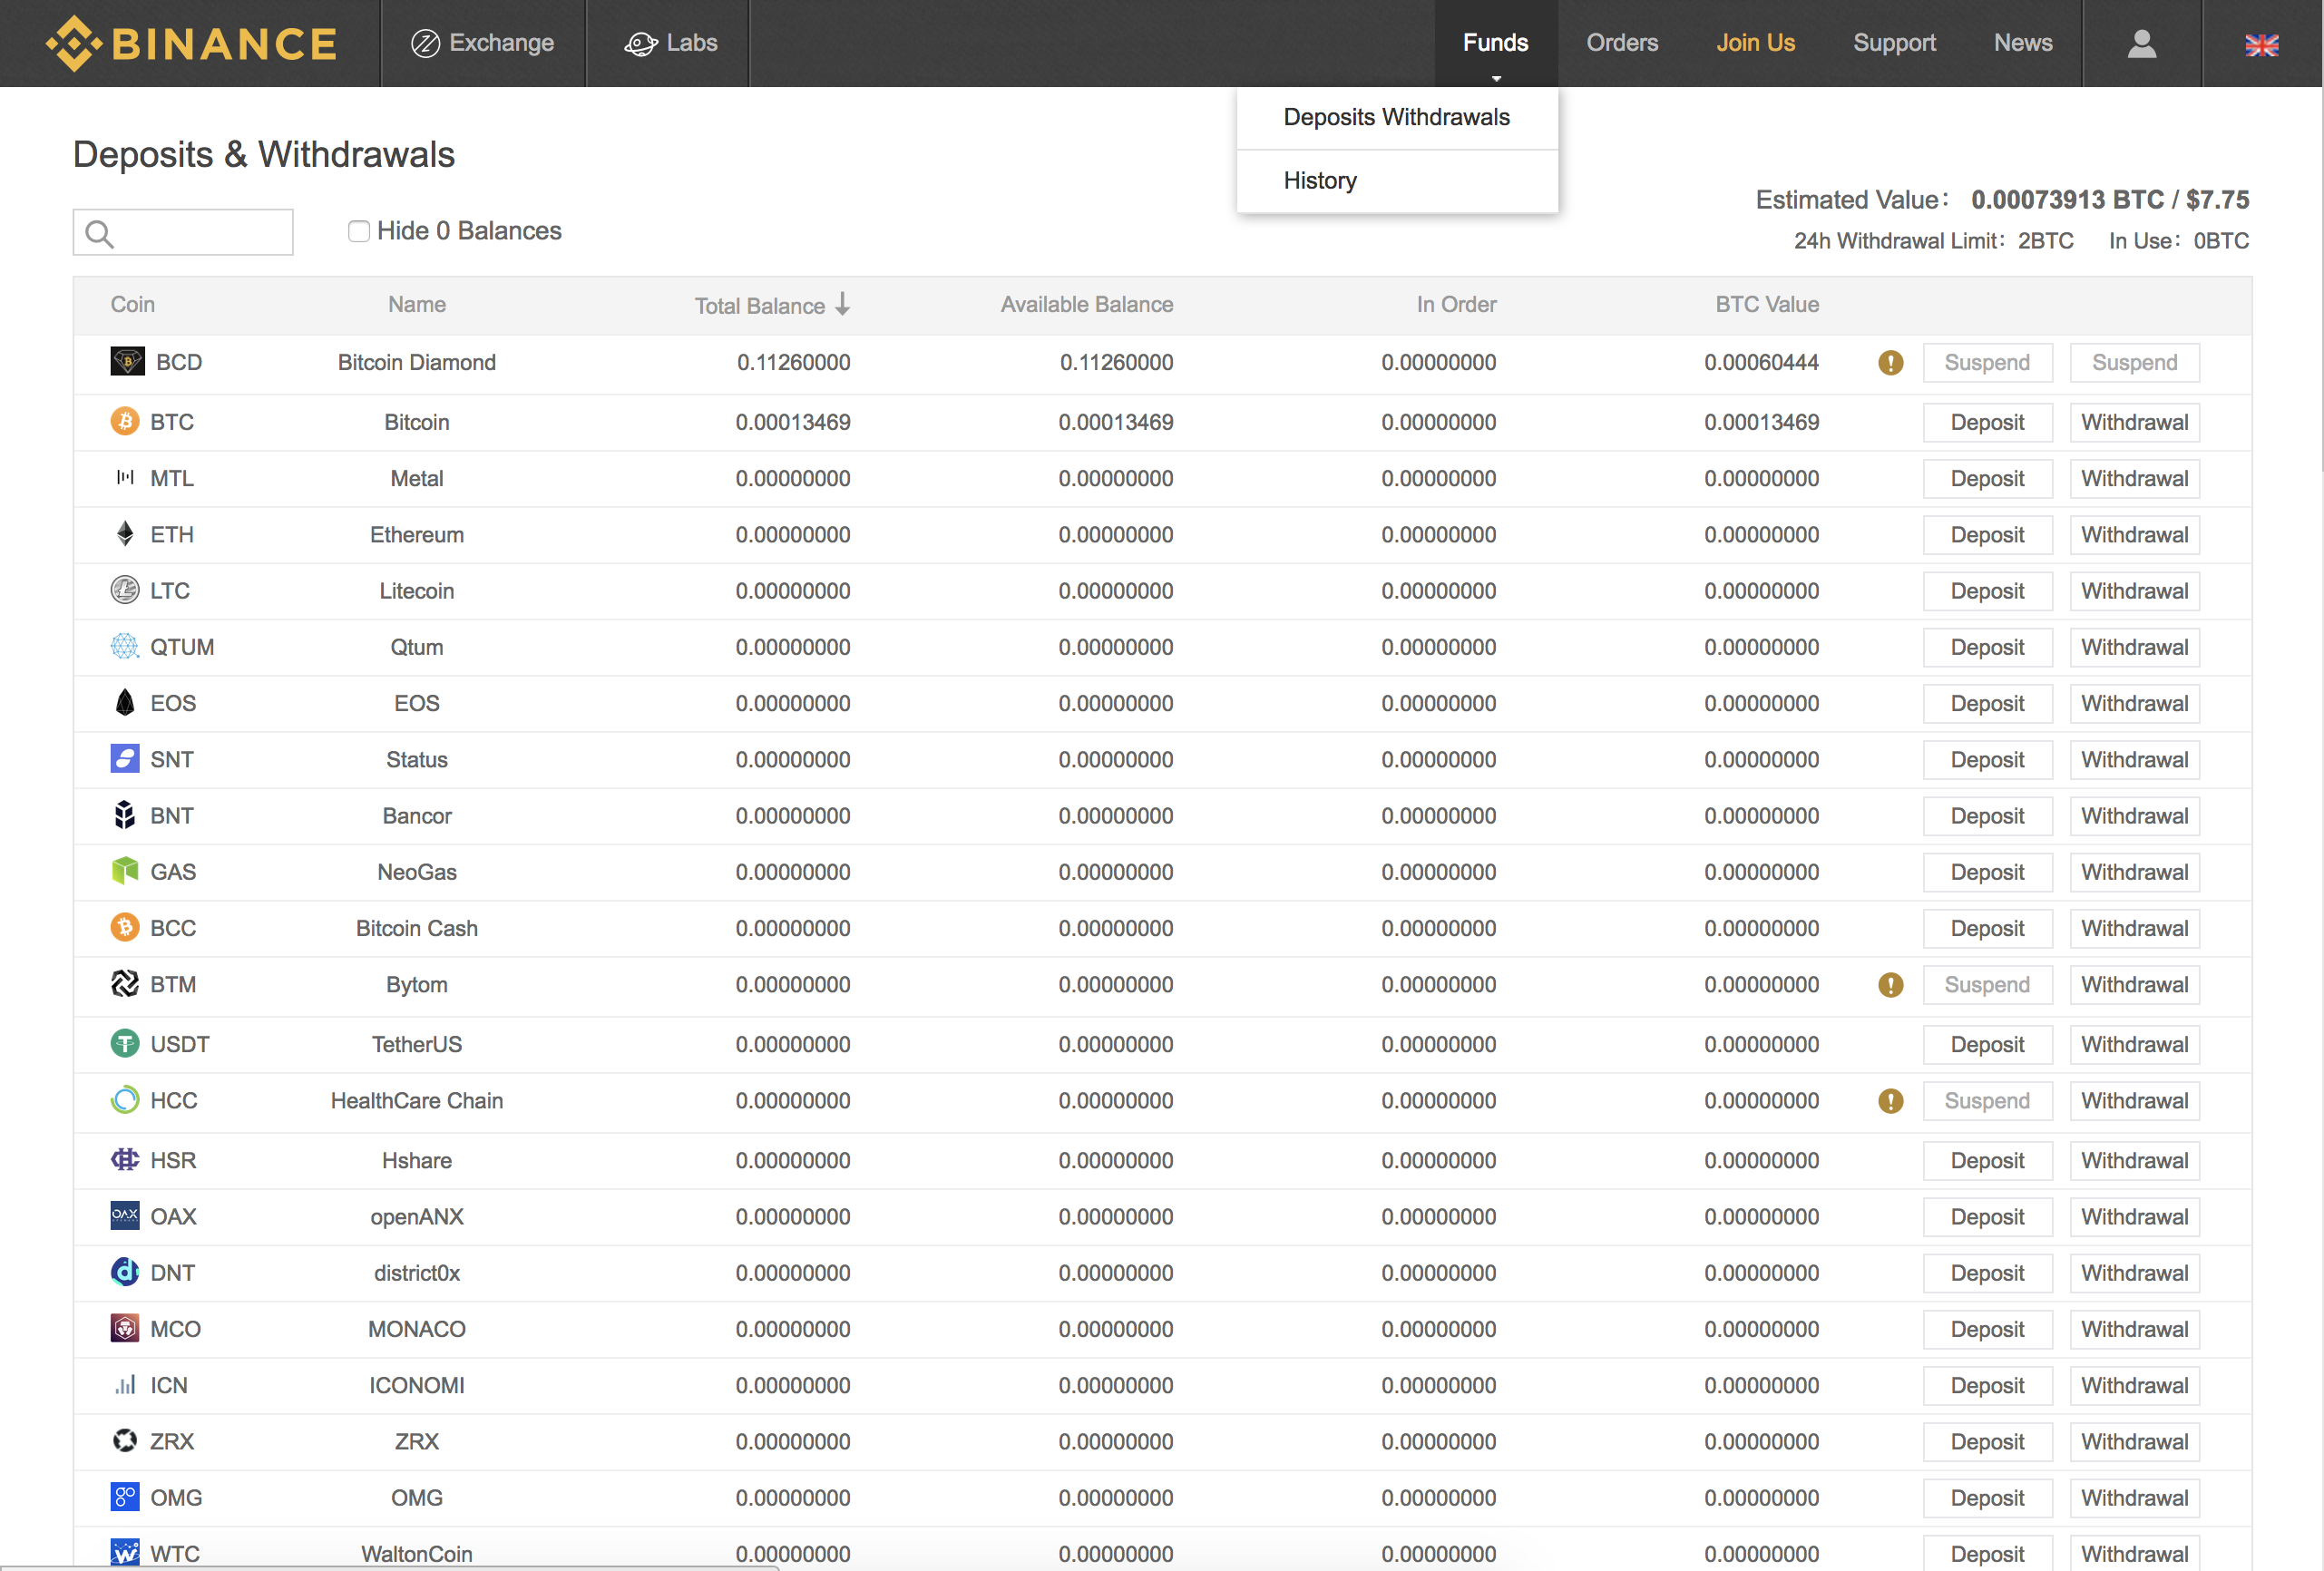Click Withdrawal for Litecoin
2324x1571 pixels.
click(2134, 590)
